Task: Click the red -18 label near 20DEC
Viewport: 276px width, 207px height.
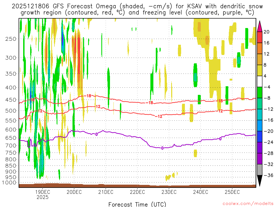Action: point(88,96)
